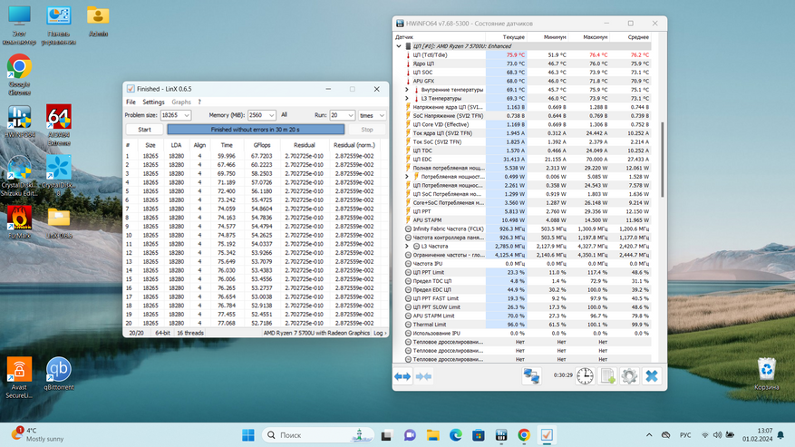Click the HWiNFO shrink columns arrows icon
The width and height of the screenshot is (795, 447).
[423, 376]
